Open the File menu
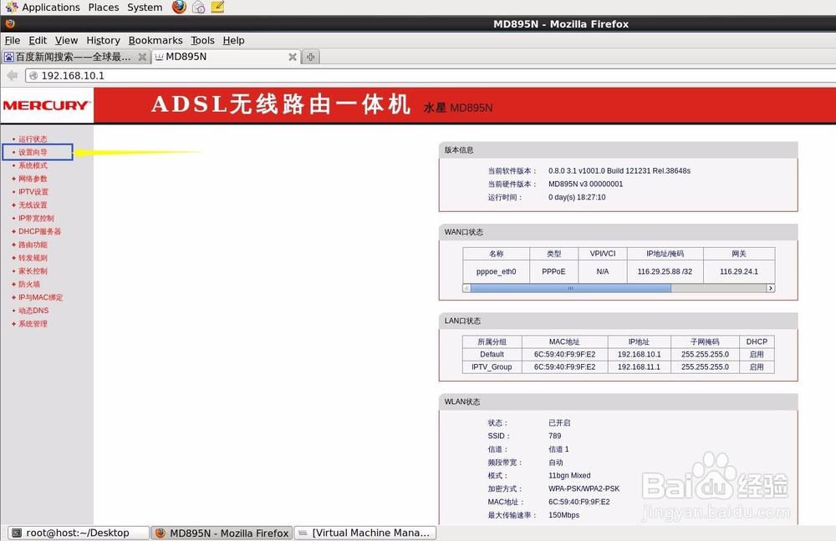 (x=13, y=40)
